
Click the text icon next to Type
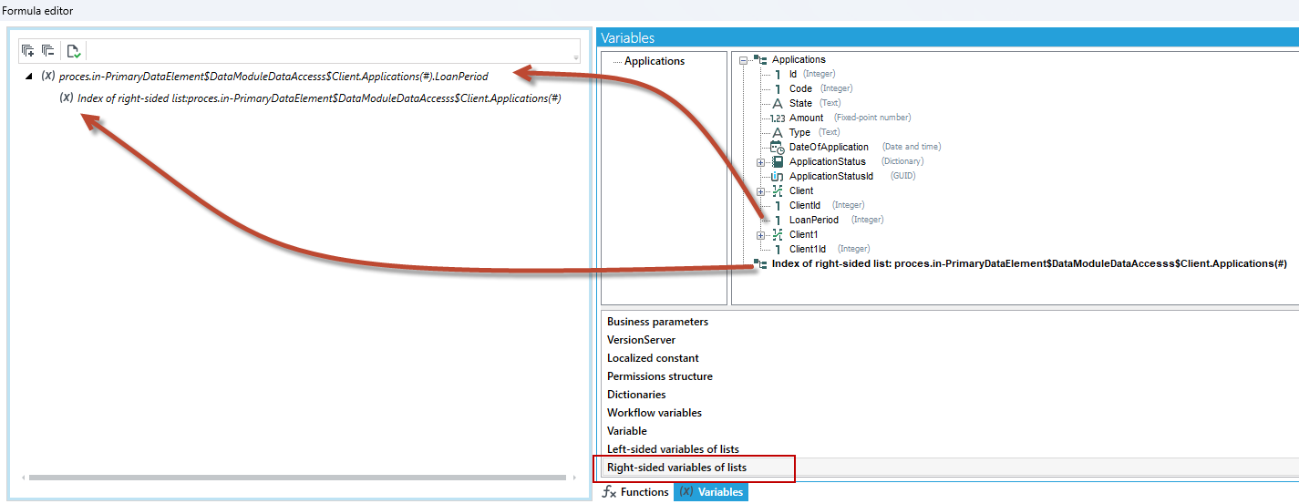778,132
